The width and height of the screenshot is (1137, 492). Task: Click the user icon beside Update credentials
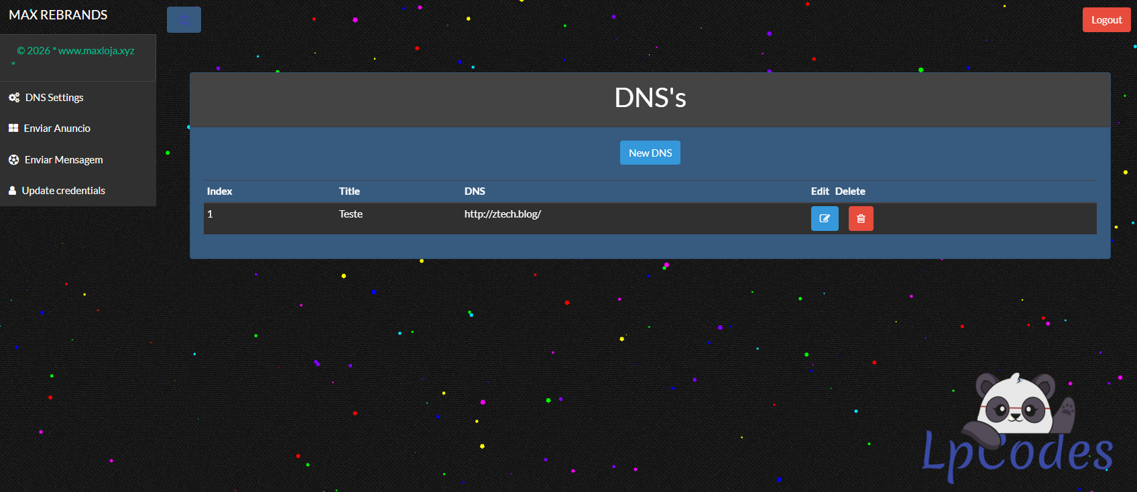12,191
